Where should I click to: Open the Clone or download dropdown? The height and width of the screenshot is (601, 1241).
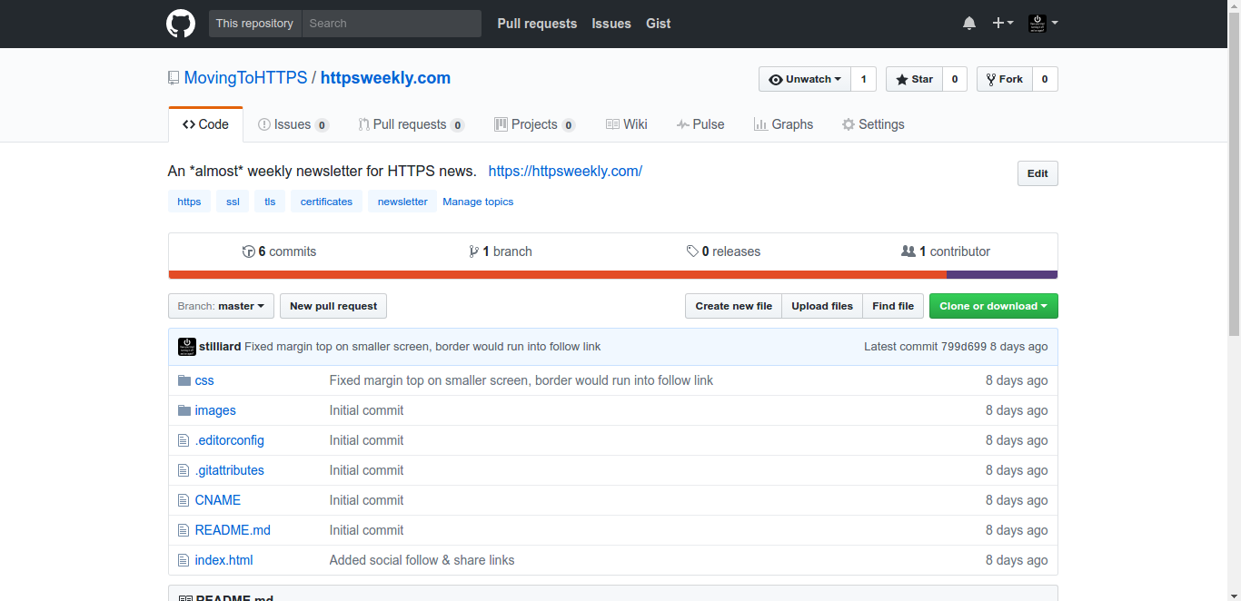pyautogui.click(x=993, y=306)
